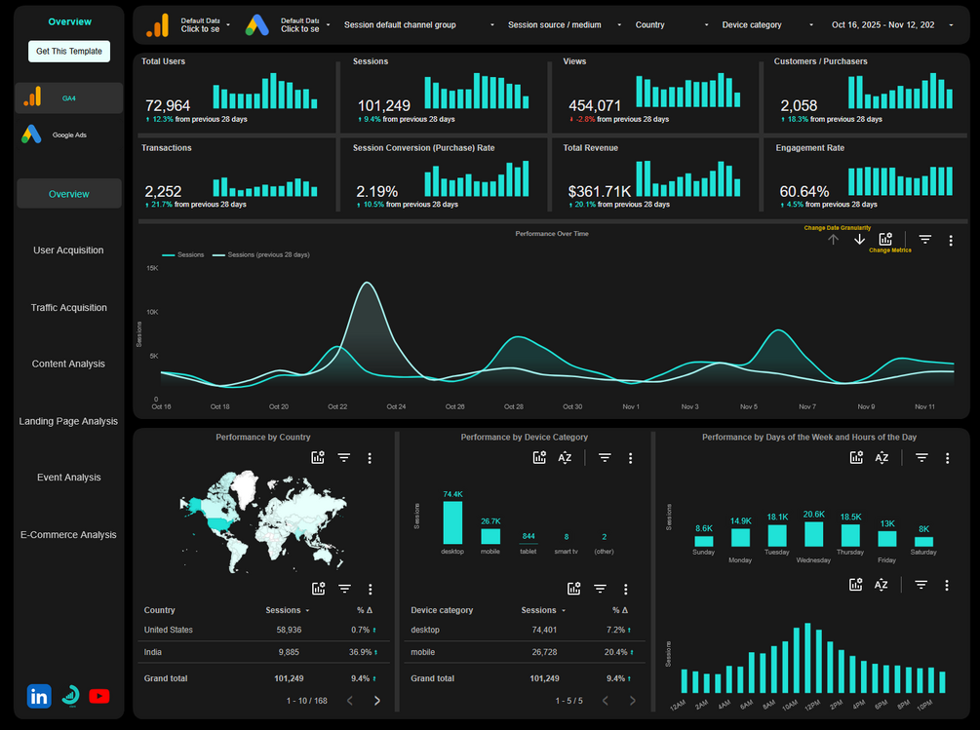Click the desktop row in device table

[524, 630]
